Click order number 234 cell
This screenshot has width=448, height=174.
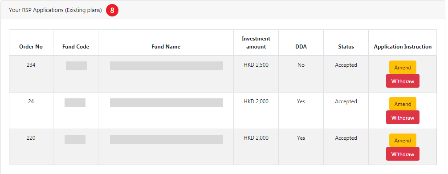pos(31,65)
